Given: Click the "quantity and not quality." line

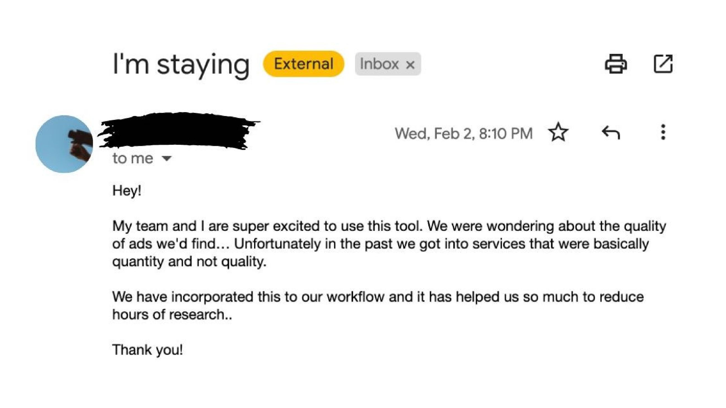Looking at the screenshot, I should coord(189,262).
